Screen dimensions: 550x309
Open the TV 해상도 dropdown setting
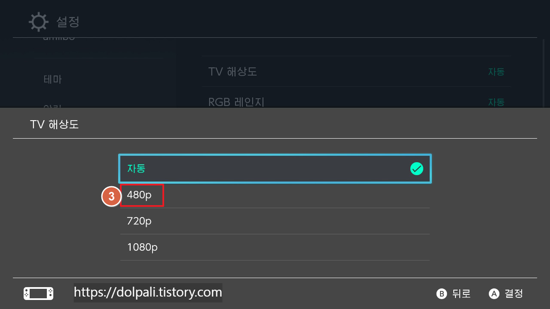pyautogui.click(x=356, y=72)
